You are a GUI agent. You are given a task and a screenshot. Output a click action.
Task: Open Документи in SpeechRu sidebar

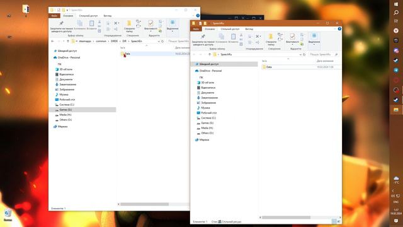[x=207, y=93]
